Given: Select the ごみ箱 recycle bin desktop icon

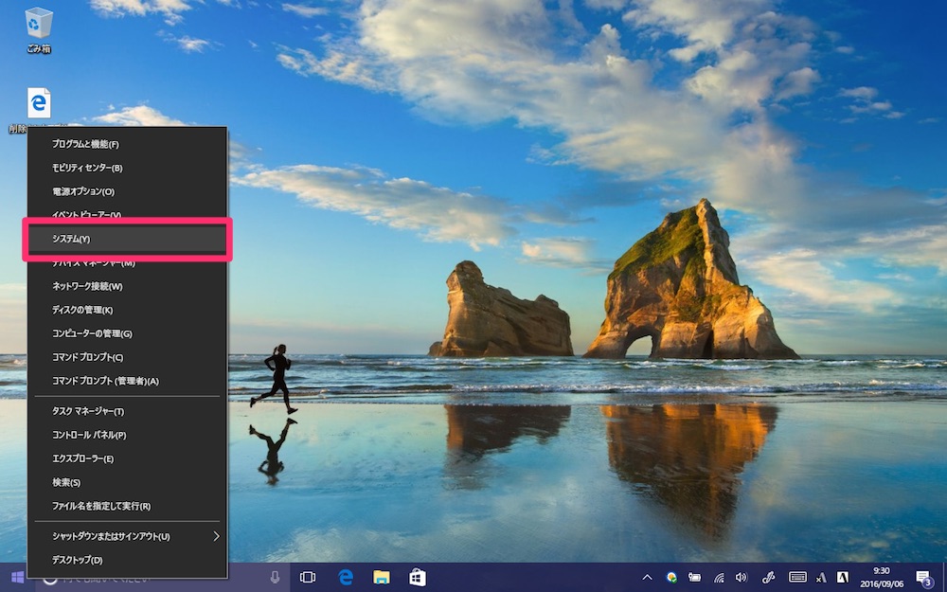Looking at the screenshot, I should [x=39, y=30].
